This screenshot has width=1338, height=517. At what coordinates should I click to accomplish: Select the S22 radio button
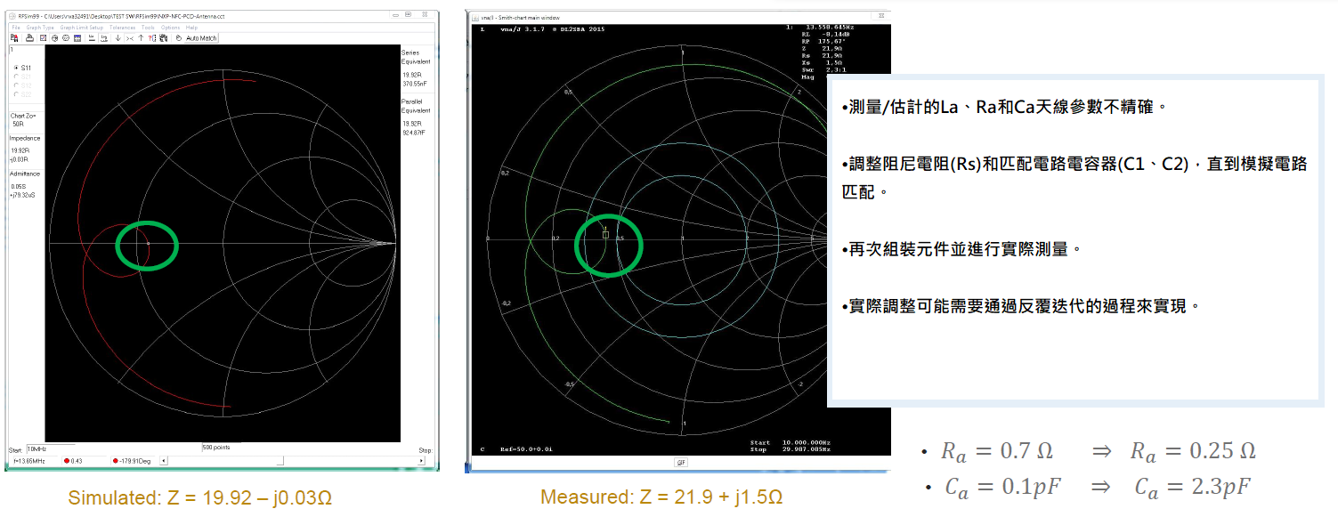(15, 93)
